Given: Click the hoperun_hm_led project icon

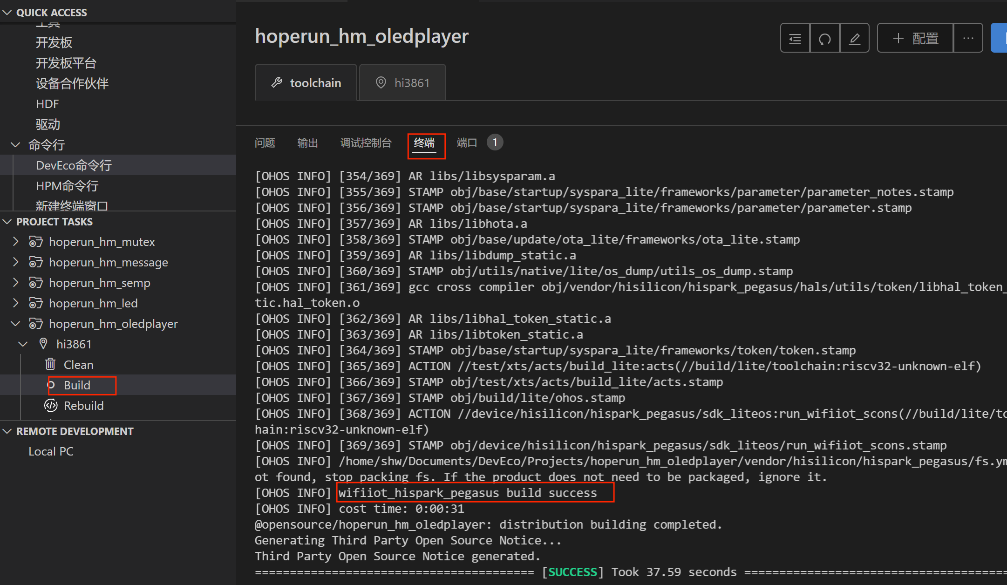Looking at the screenshot, I should point(36,303).
